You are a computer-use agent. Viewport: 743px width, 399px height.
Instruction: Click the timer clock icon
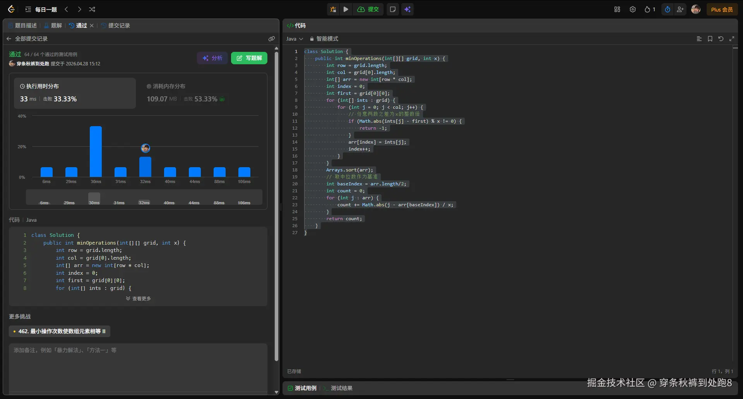pos(668,9)
